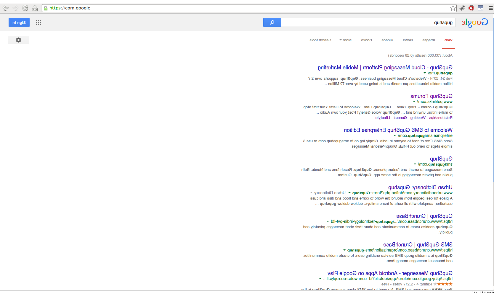Click the browser back arrow

(x=5, y=8)
